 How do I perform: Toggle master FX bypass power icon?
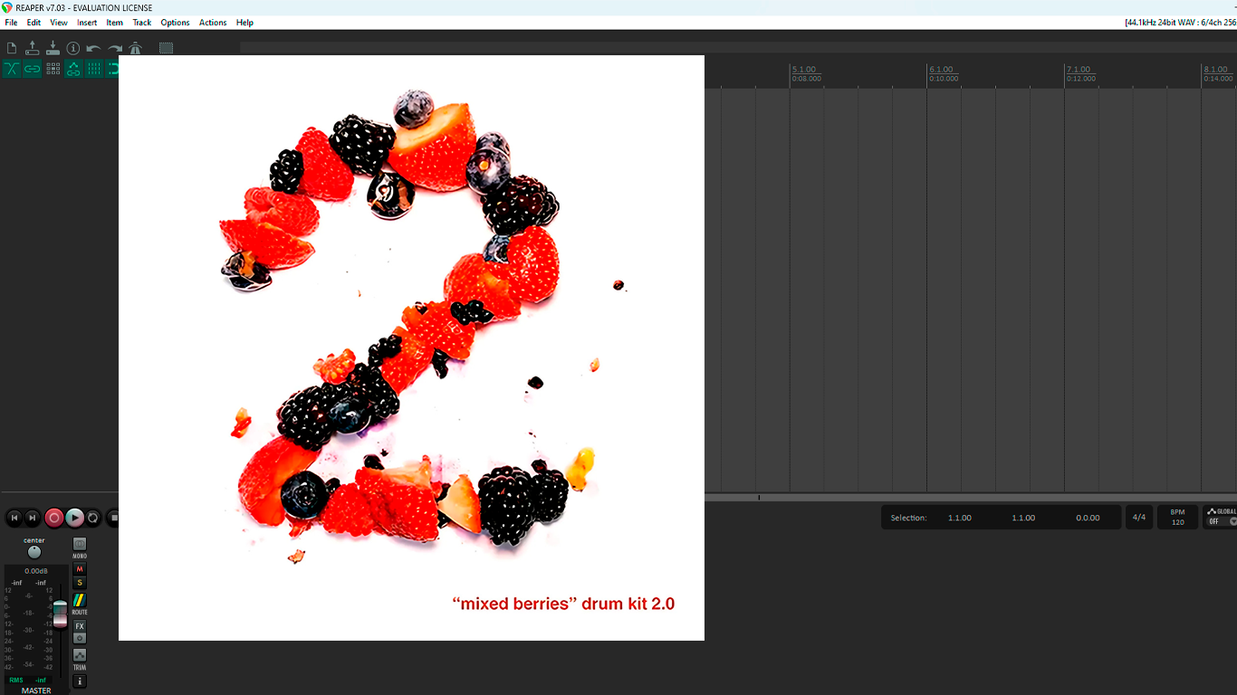click(80, 638)
